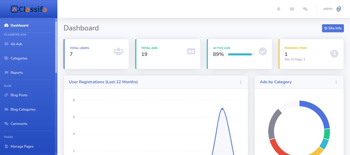Image resolution: width=350 pixels, height=155 pixels.
Task: Select Manage Pages link
Action: [22, 146]
